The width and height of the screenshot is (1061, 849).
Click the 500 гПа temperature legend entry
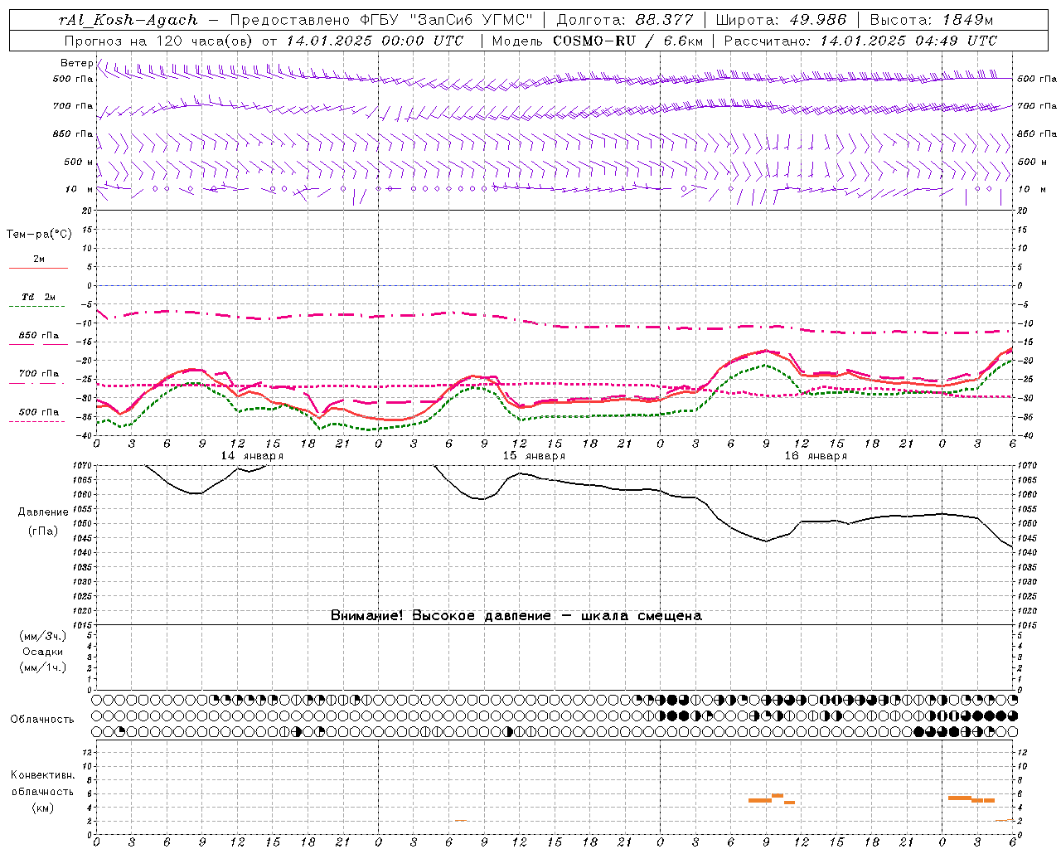pyautogui.click(x=39, y=412)
